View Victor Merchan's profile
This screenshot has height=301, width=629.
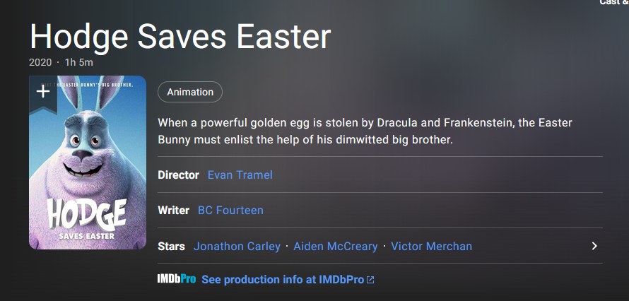[431, 246]
